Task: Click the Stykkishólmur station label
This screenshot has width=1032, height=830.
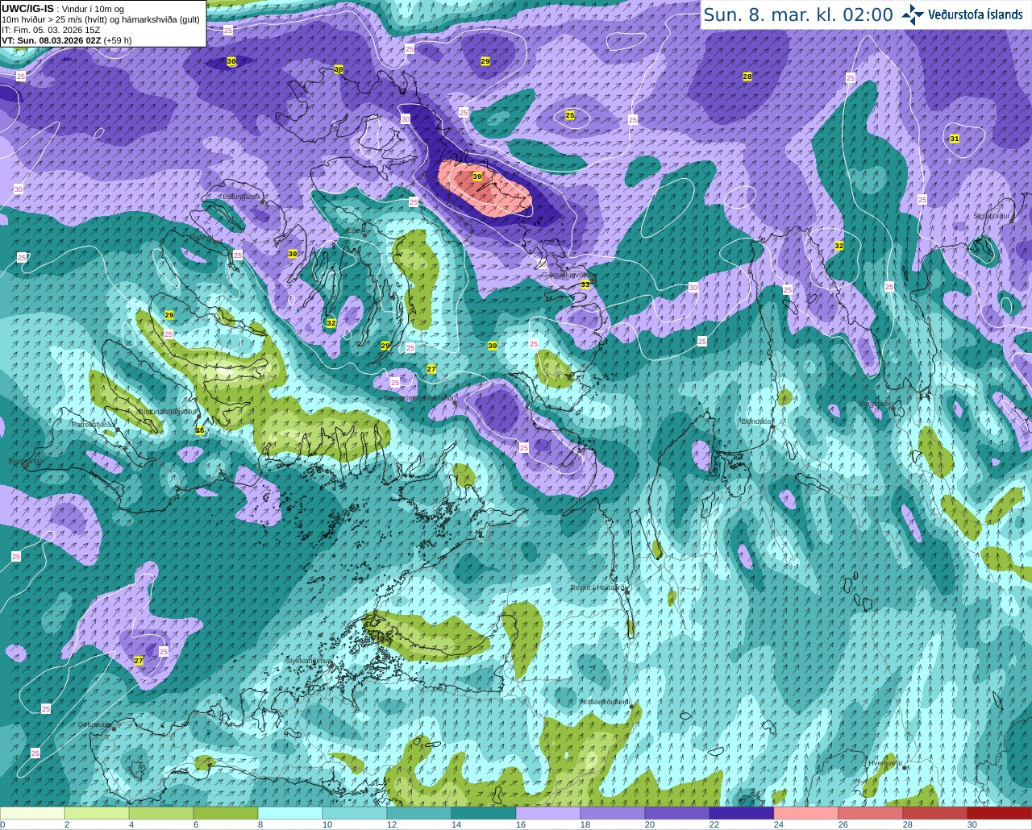Action: click(x=308, y=660)
